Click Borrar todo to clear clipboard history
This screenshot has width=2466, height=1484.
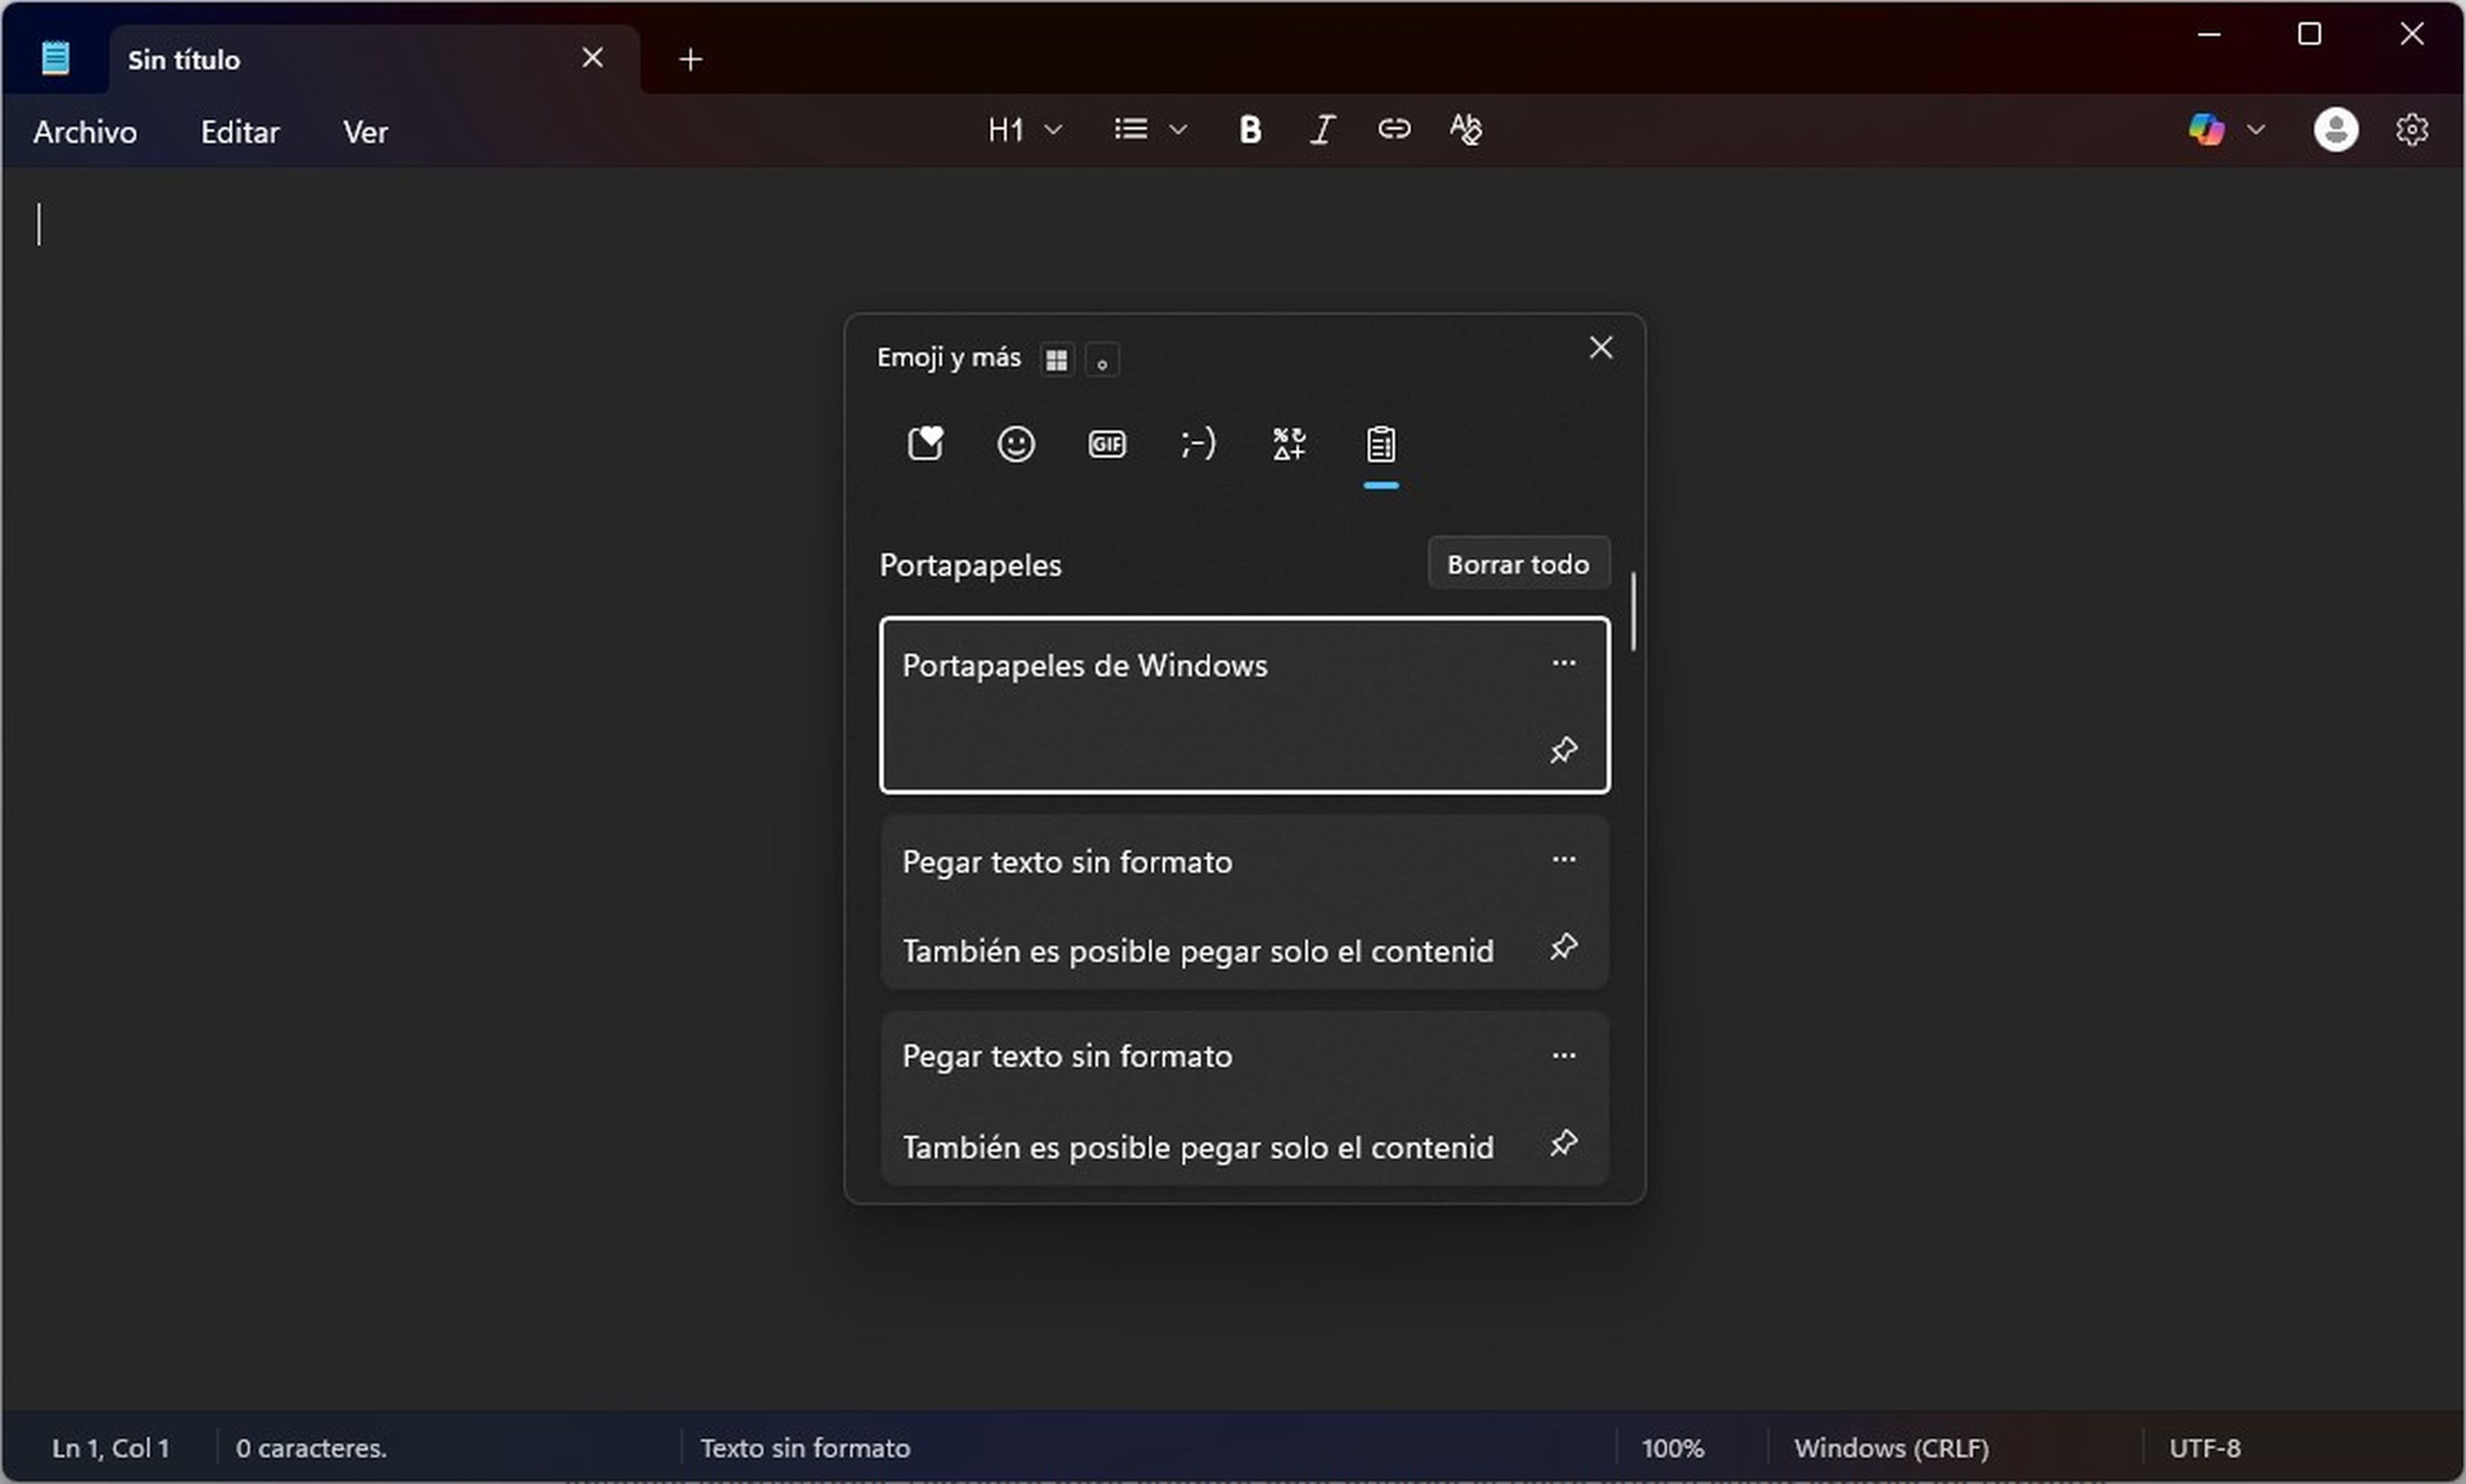point(1518,563)
